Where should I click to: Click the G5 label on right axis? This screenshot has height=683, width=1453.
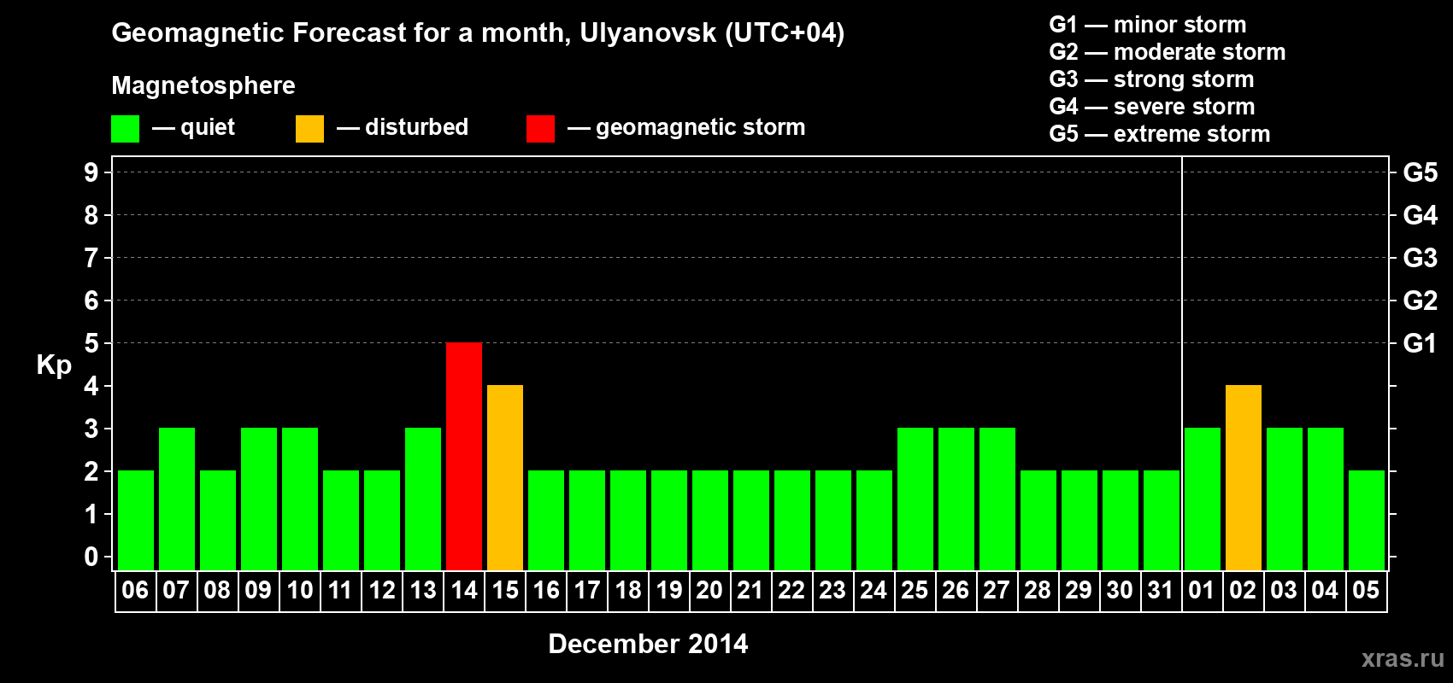point(1420,172)
